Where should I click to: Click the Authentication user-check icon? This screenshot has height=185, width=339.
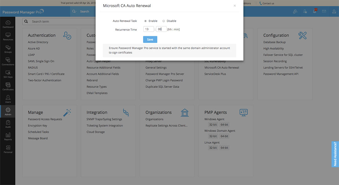click(x=67, y=35)
